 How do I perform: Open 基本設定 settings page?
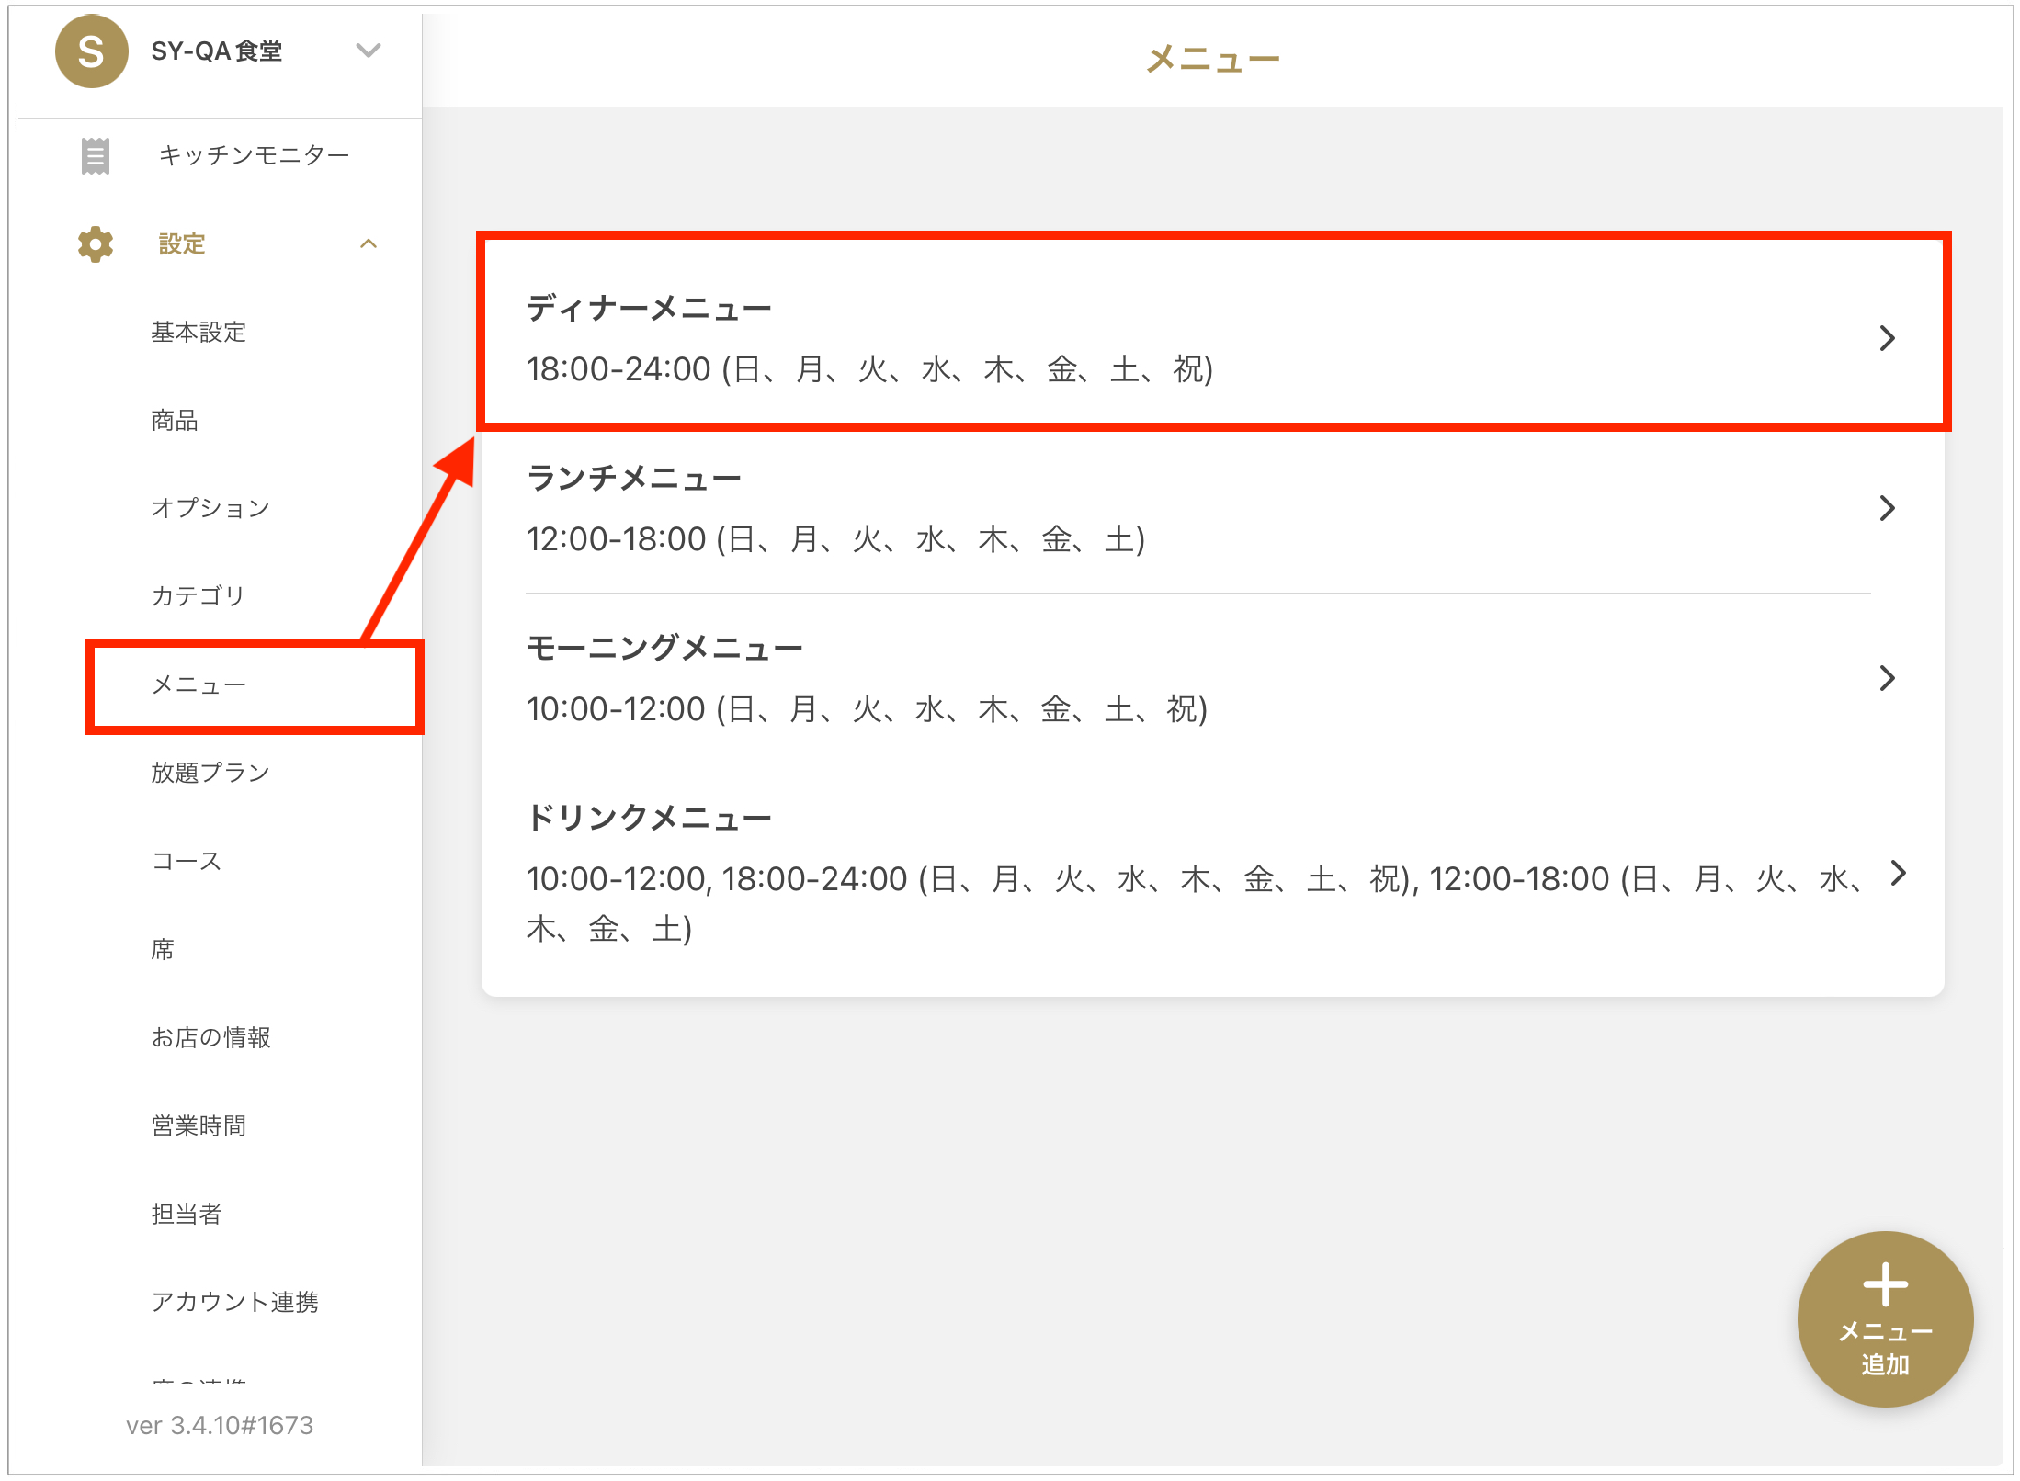199,332
